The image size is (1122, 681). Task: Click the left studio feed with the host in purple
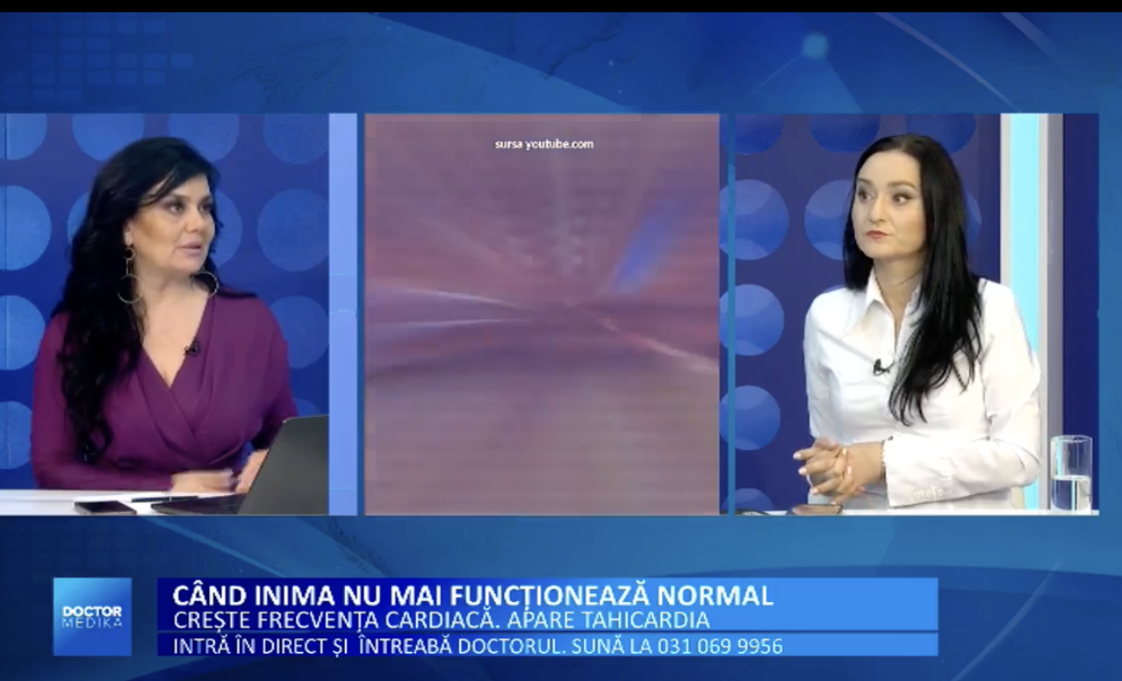[178, 314]
